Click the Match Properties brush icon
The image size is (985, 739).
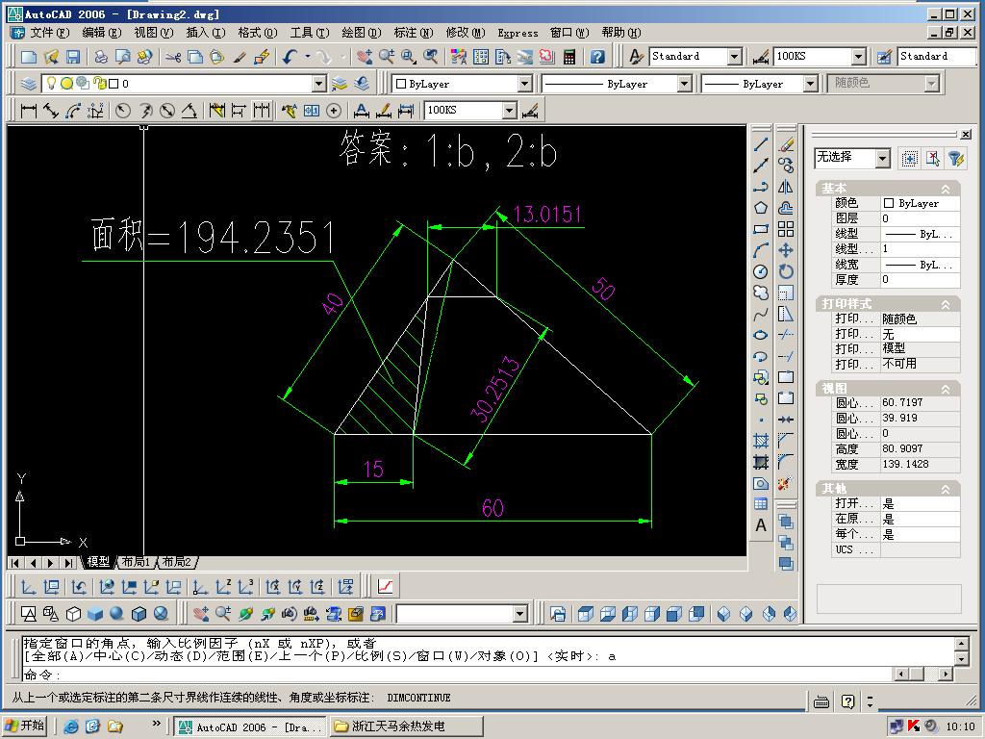240,57
